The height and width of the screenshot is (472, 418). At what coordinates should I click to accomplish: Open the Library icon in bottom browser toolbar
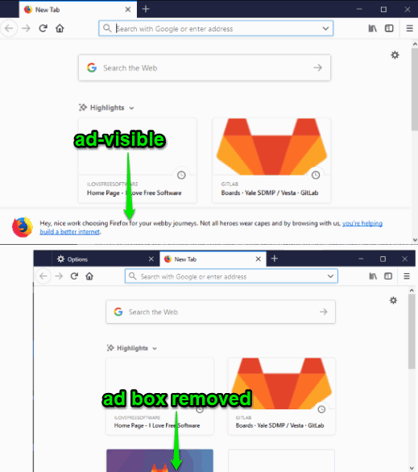click(373, 276)
